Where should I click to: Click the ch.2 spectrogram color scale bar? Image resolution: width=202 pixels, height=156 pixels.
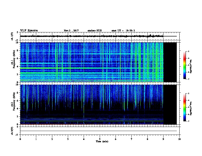pos(185,107)
